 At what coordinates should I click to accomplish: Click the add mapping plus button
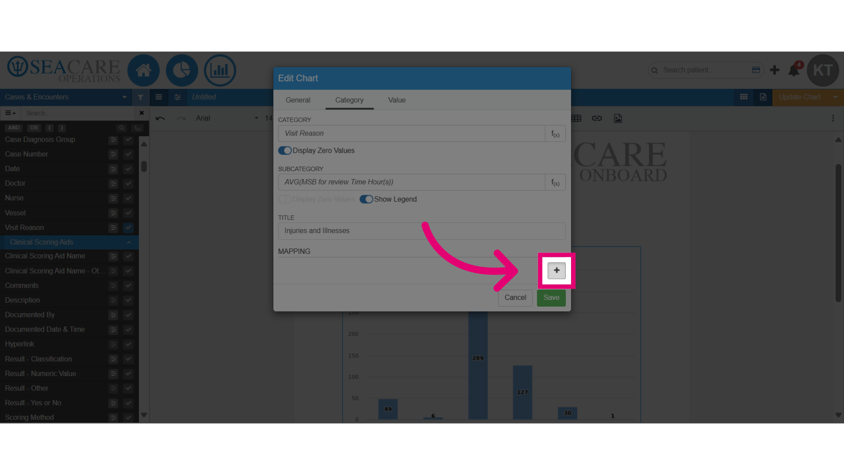click(x=557, y=270)
